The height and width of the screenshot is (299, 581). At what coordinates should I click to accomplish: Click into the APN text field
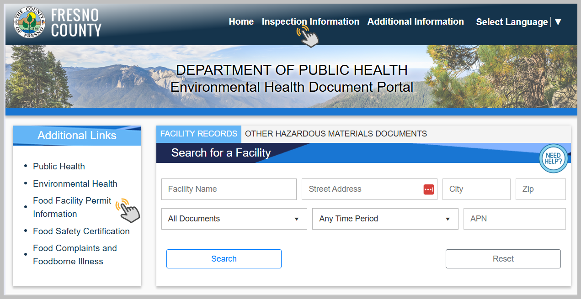[x=514, y=219]
